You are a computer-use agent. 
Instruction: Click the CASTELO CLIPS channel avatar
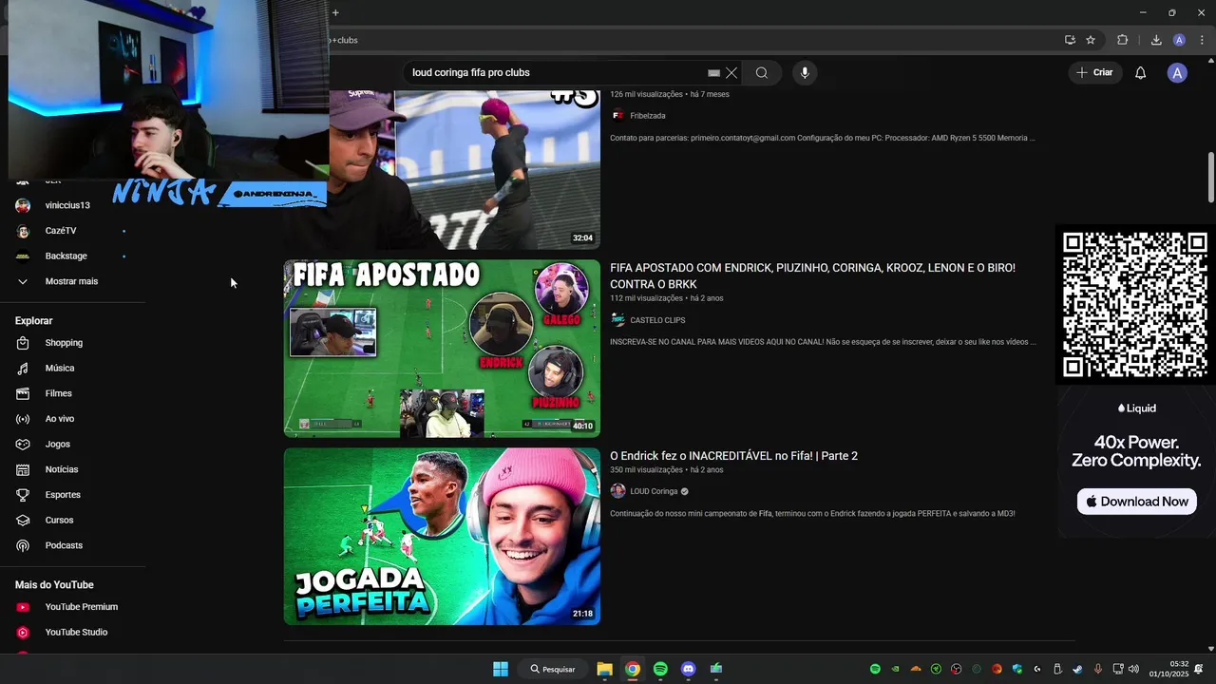coord(617,320)
